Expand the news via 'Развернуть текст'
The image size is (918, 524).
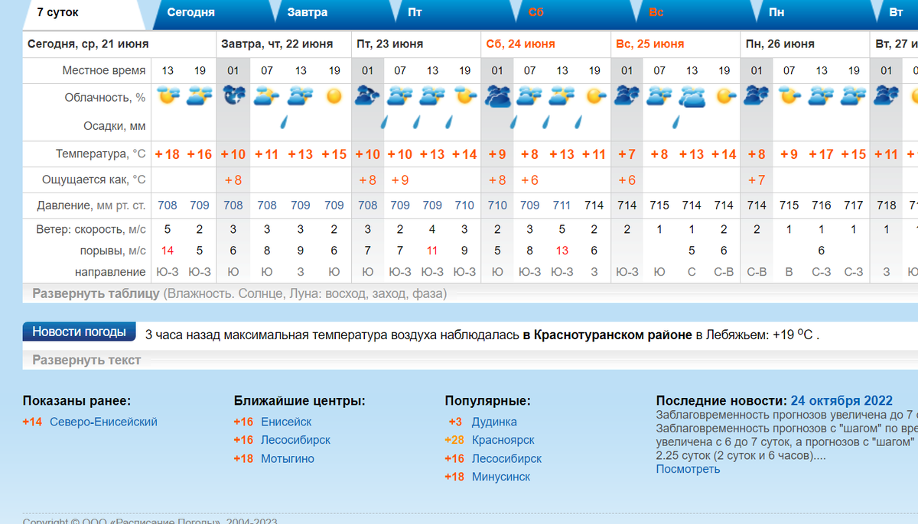(86, 360)
